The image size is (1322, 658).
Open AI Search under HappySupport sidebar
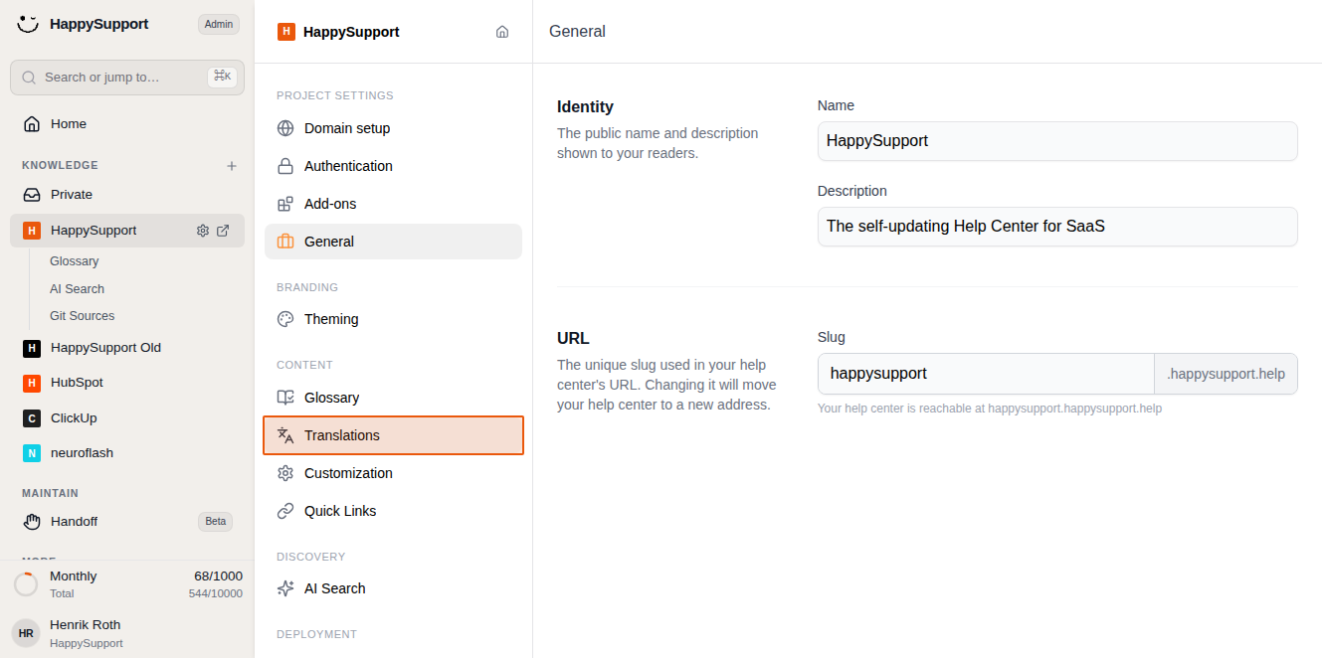(77, 289)
